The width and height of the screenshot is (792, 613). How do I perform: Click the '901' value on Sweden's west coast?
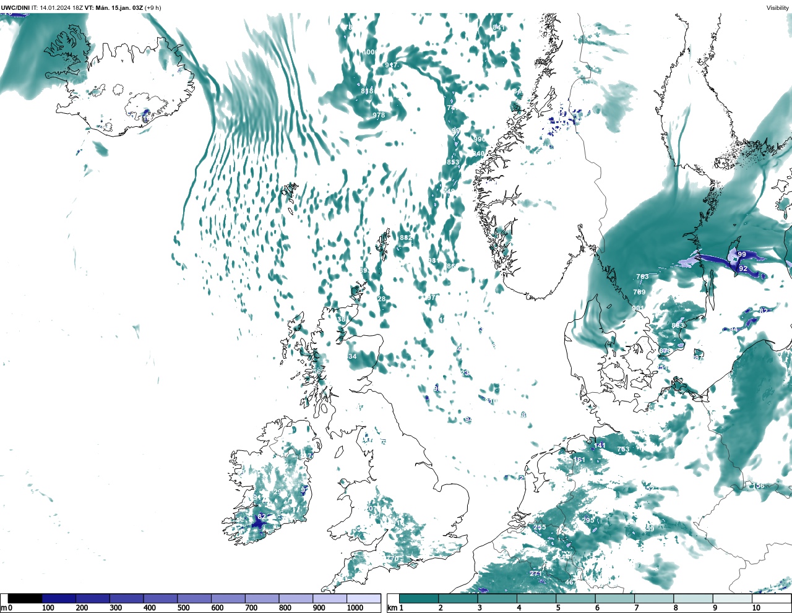[638, 307]
